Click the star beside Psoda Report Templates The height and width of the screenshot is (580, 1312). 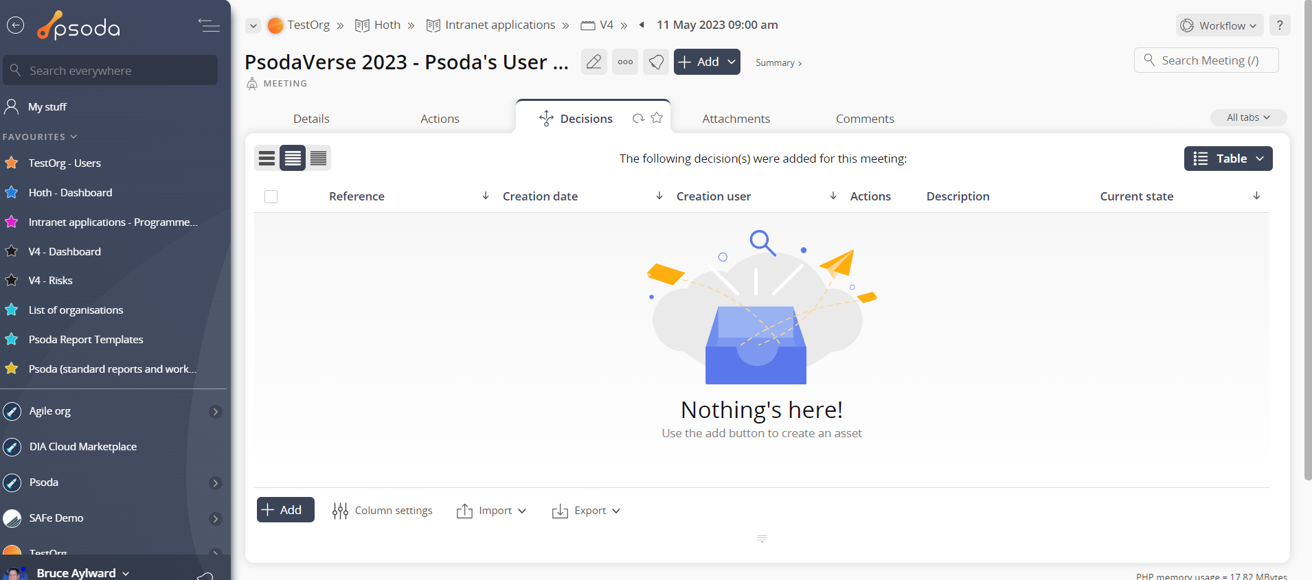(x=12, y=339)
